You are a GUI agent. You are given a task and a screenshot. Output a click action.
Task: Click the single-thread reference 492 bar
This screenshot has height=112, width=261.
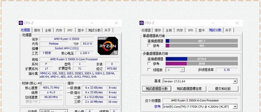coord(202,46)
